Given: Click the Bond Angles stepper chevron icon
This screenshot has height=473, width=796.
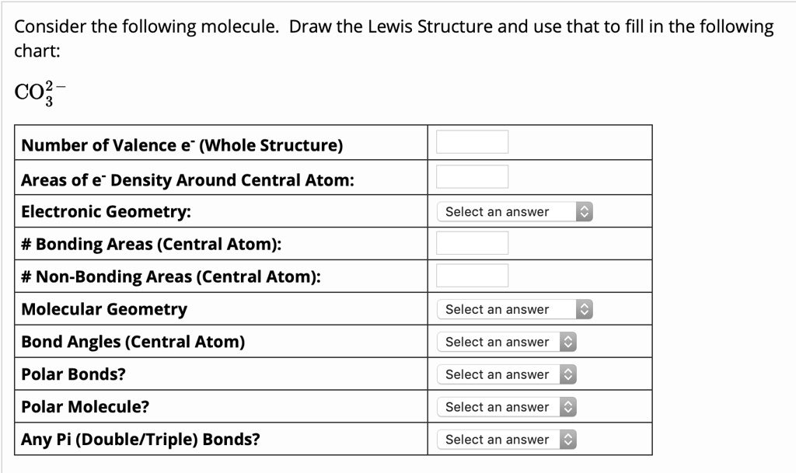Looking at the screenshot, I should [568, 342].
